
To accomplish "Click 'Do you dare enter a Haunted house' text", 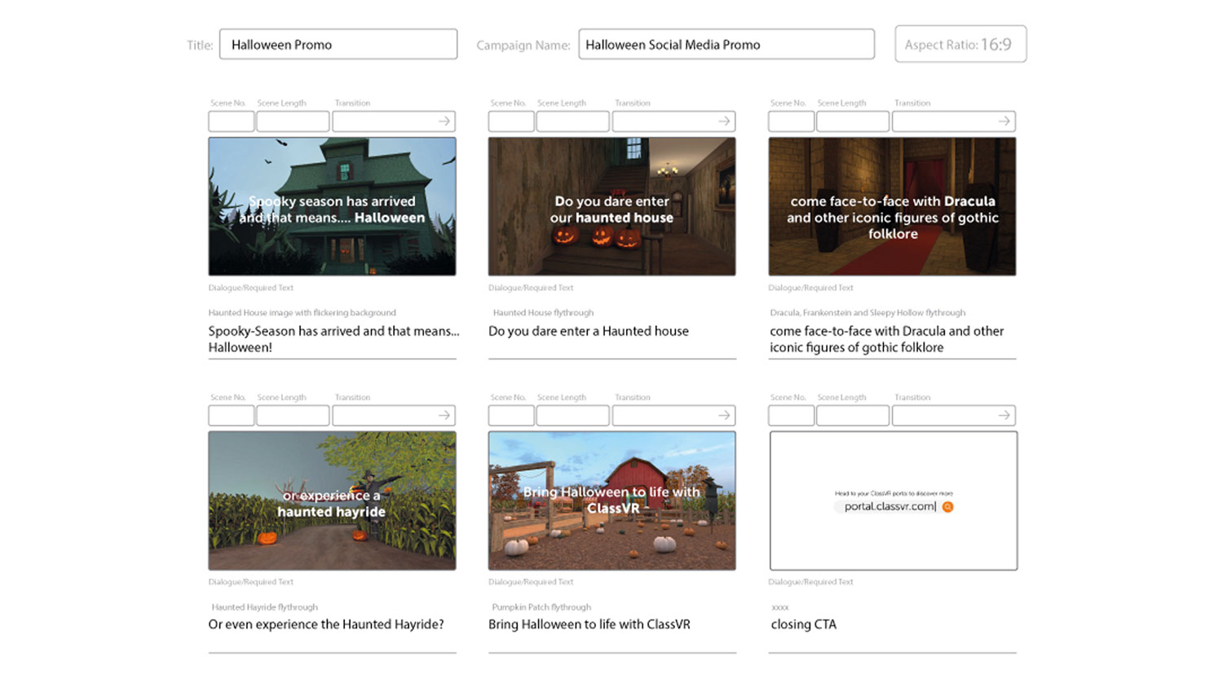I will pyautogui.click(x=589, y=331).
